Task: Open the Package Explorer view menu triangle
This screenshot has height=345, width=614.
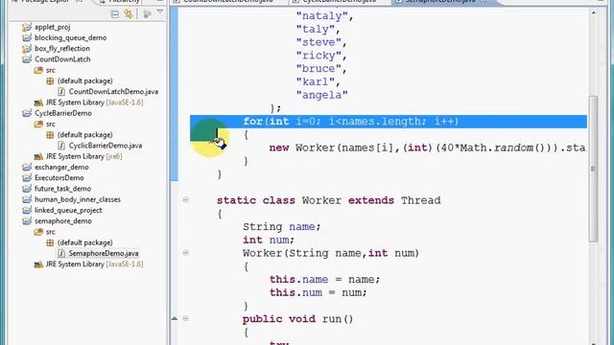Action: pos(160,12)
